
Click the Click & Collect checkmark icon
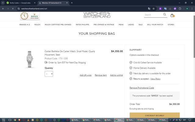click(x=131, y=62)
